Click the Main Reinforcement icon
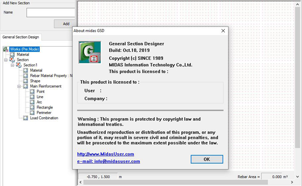302x186 pixels. 26,86
